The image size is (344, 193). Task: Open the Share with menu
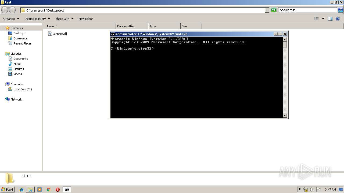point(64,19)
